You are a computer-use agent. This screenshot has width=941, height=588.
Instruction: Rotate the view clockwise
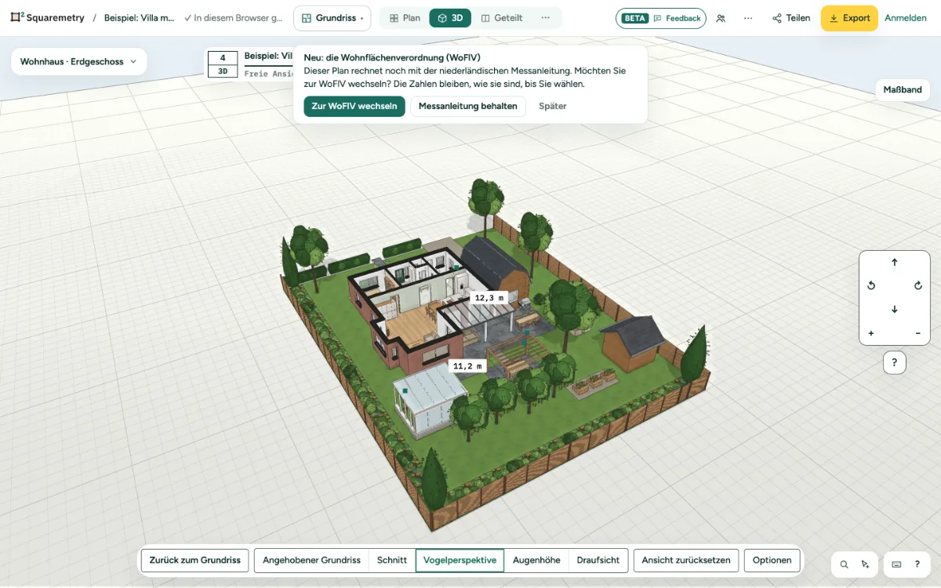[x=918, y=285]
